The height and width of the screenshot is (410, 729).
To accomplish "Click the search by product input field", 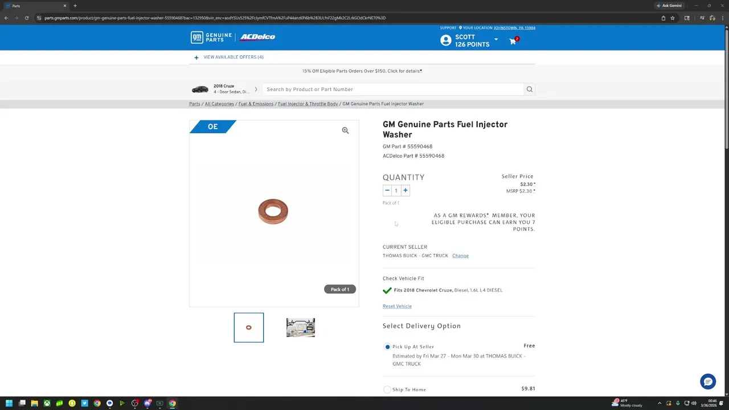I will pyautogui.click(x=393, y=89).
